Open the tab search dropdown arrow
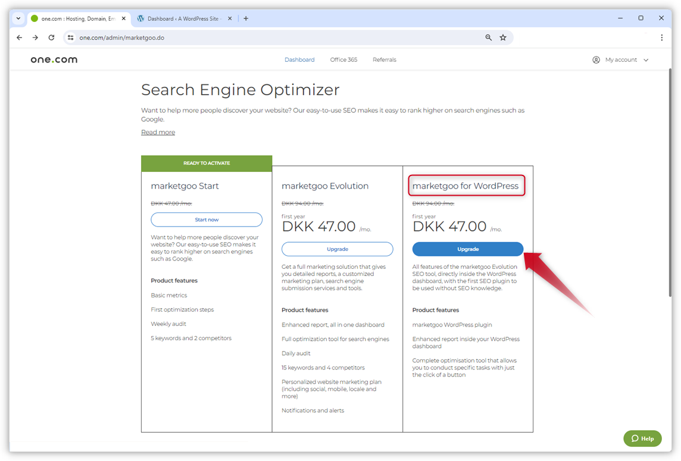The width and height of the screenshot is (681, 461). click(x=18, y=18)
